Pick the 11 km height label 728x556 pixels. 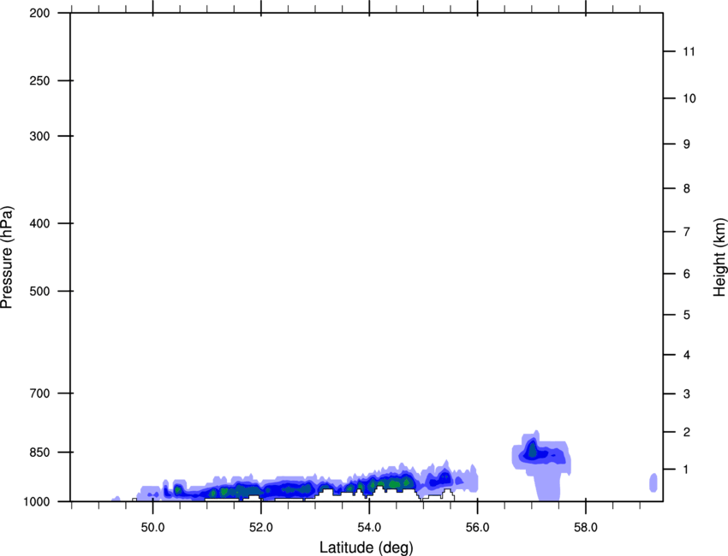[x=689, y=51]
